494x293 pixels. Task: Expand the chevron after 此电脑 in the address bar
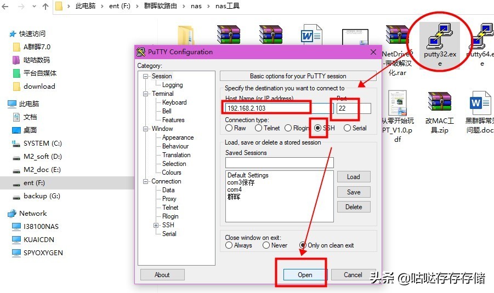(102, 6)
